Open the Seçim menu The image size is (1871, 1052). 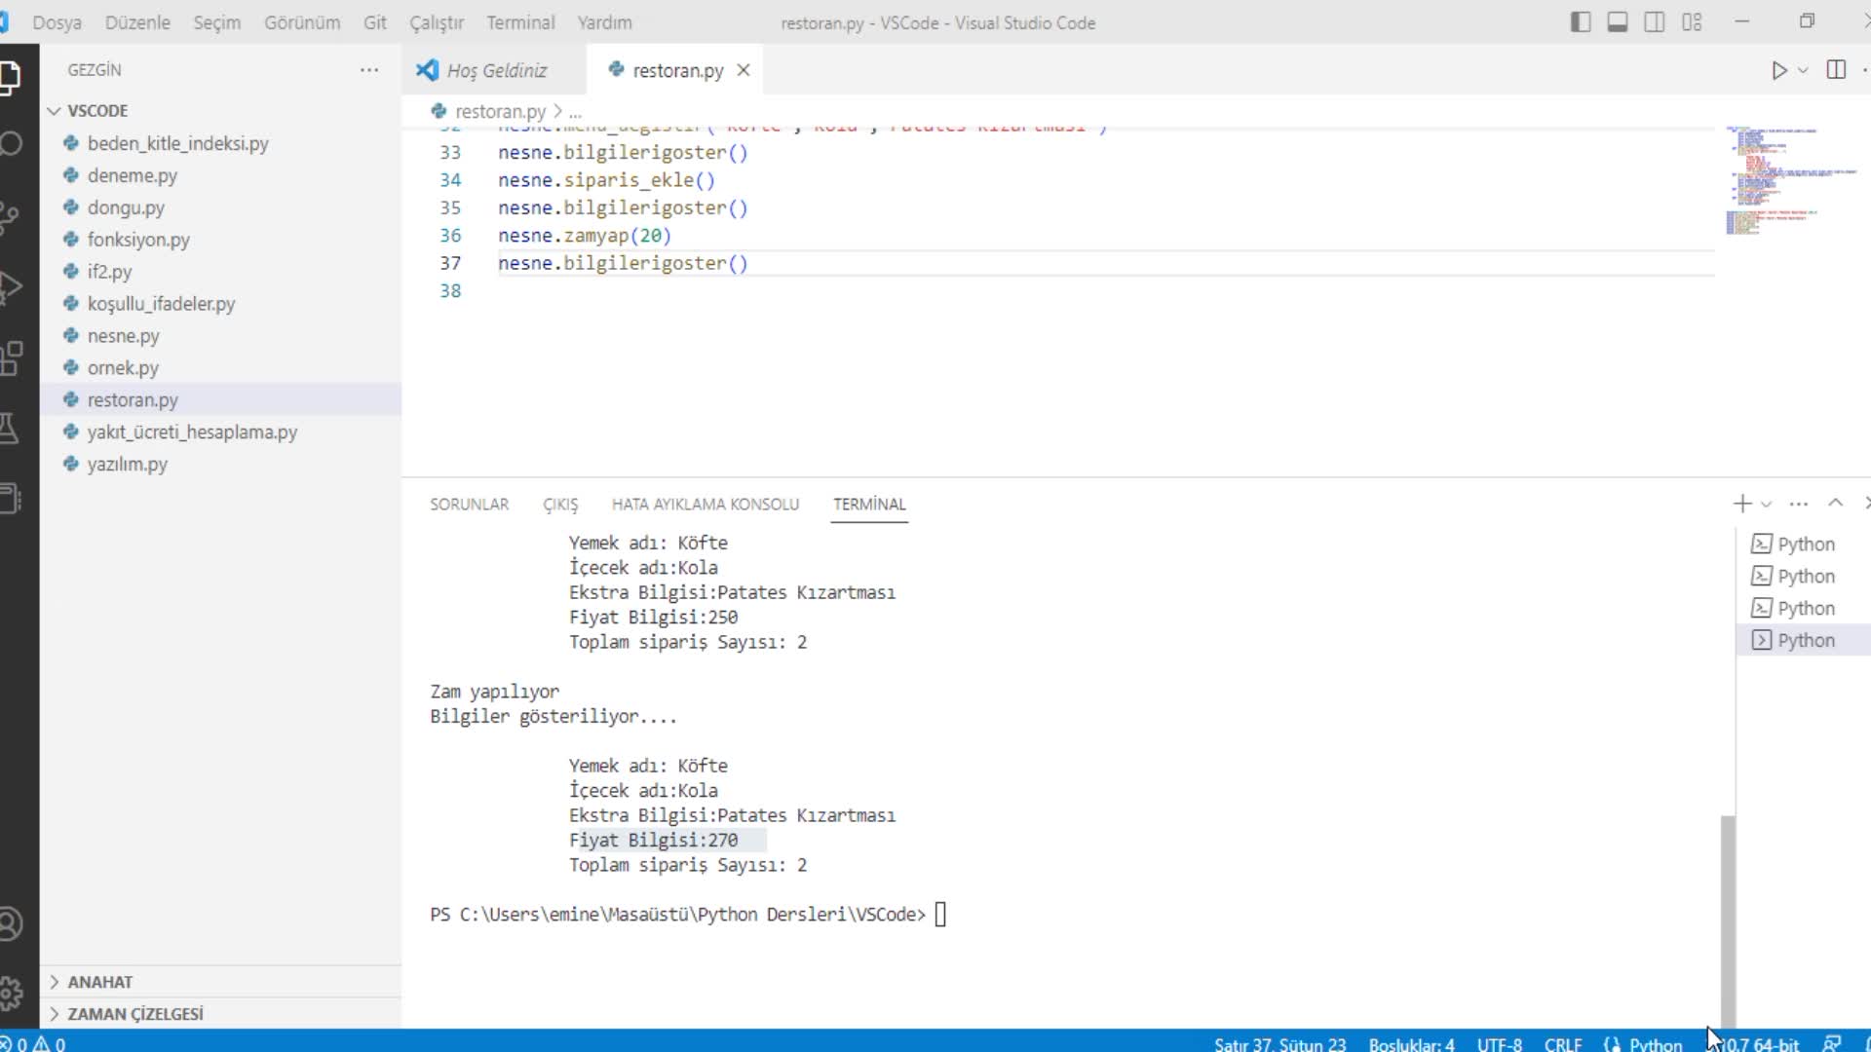coord(216,22)
